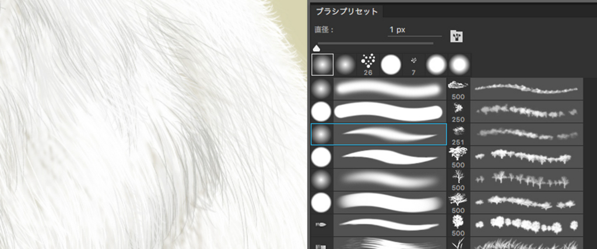Choose the last soft-edged round recent brush

pos(459,65)
